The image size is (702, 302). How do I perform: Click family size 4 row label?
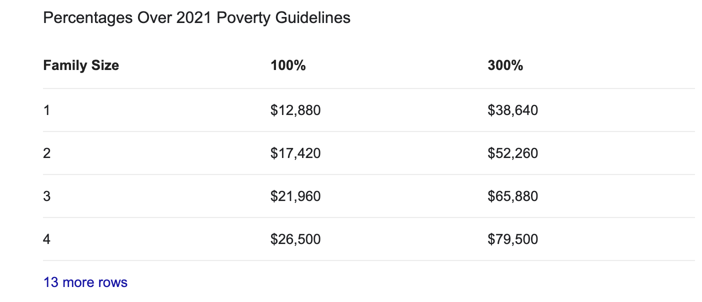point(47,239)
